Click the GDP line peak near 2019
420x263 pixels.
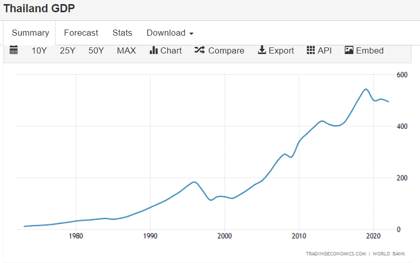click(x=366, y=89)
